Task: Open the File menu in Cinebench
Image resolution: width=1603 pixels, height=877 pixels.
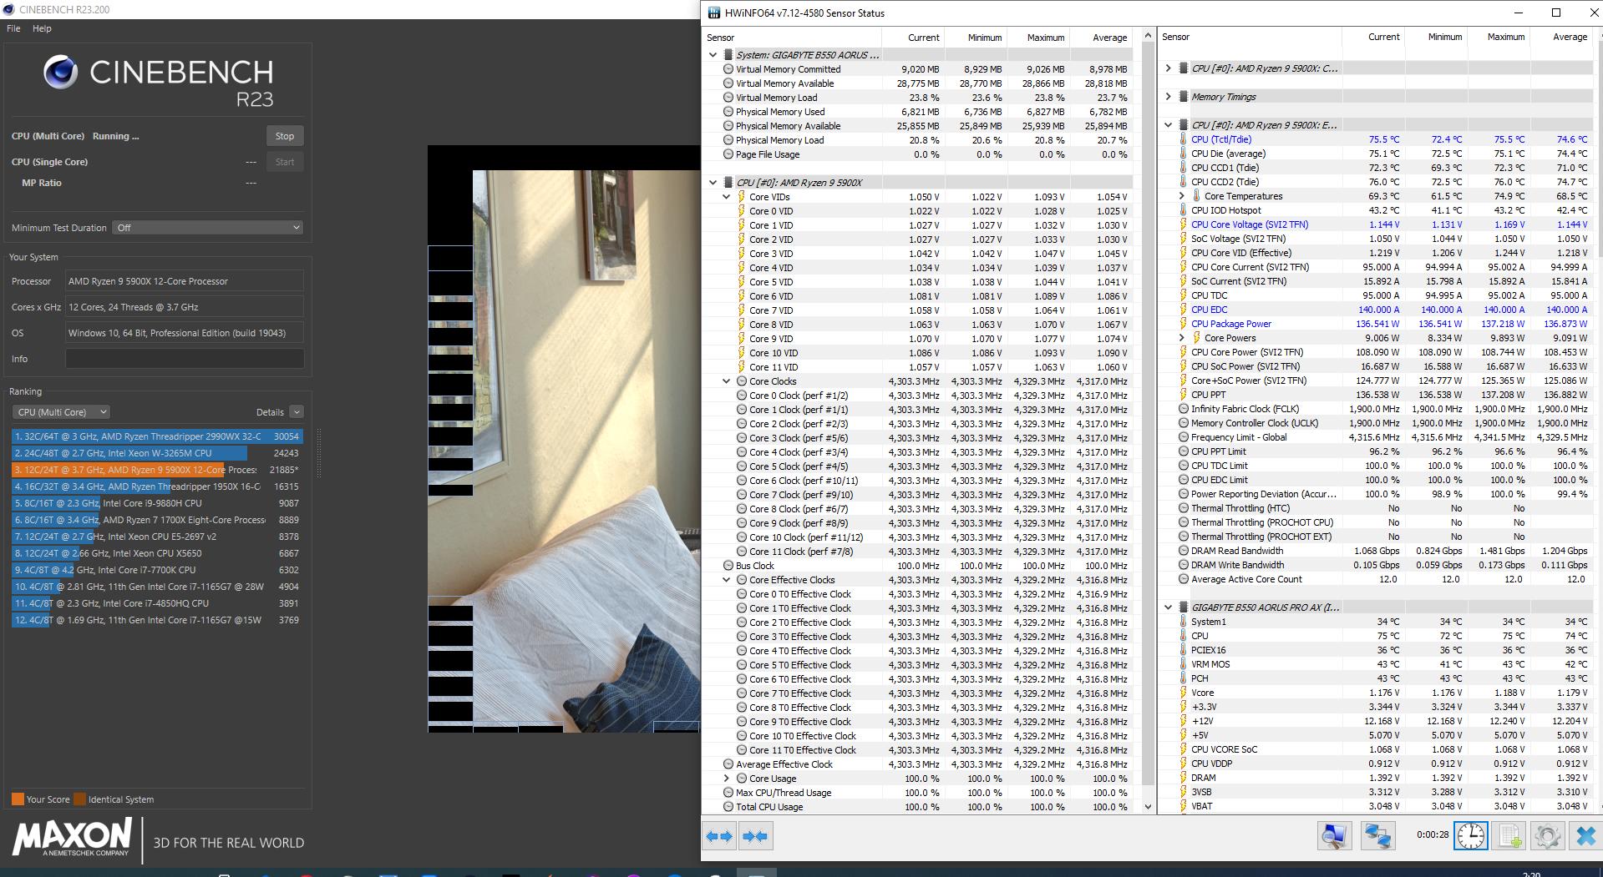Action: tap(13, 28)
